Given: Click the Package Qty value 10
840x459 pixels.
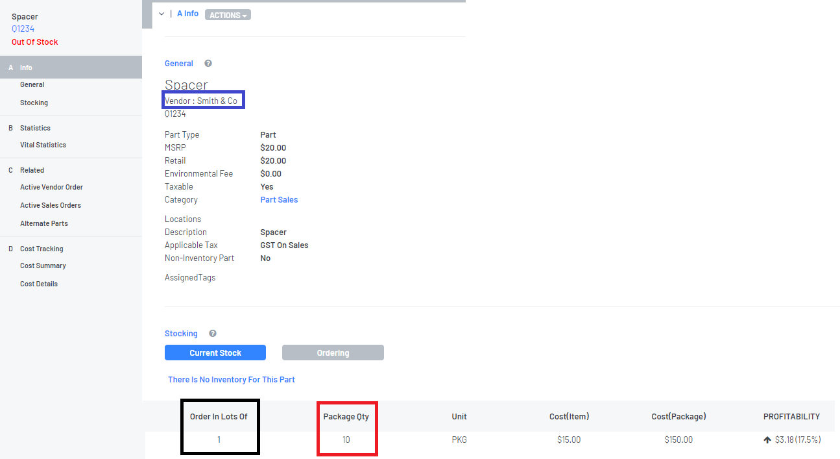Looking at the screenshot, I should click(x=346, y=440).
